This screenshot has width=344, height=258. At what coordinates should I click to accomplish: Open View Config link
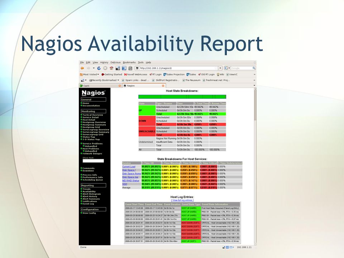pos(89,213)
